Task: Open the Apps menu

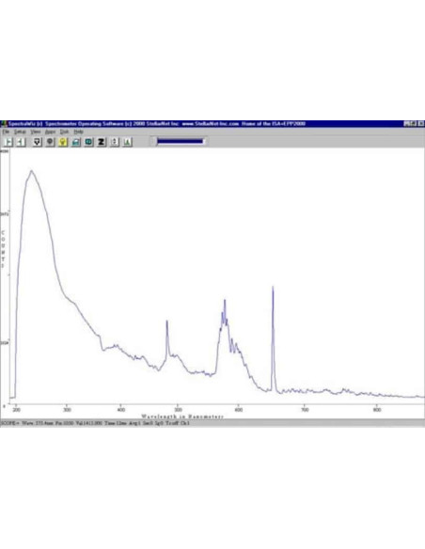Action: [x=50, y=132]
